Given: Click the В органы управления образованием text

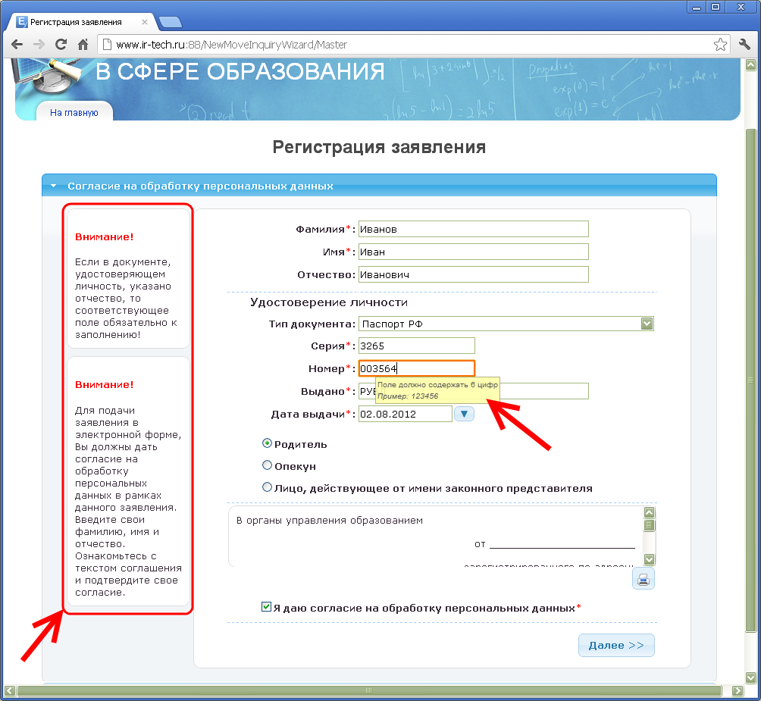Looking at the screenshot, I should tap(330, 521).
